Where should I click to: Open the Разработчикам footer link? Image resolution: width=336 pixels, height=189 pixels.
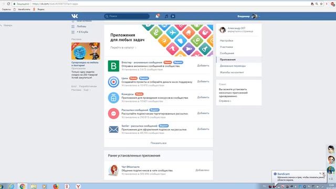[x=88, y=86]
